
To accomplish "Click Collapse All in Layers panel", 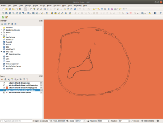I will pos(24,79).
